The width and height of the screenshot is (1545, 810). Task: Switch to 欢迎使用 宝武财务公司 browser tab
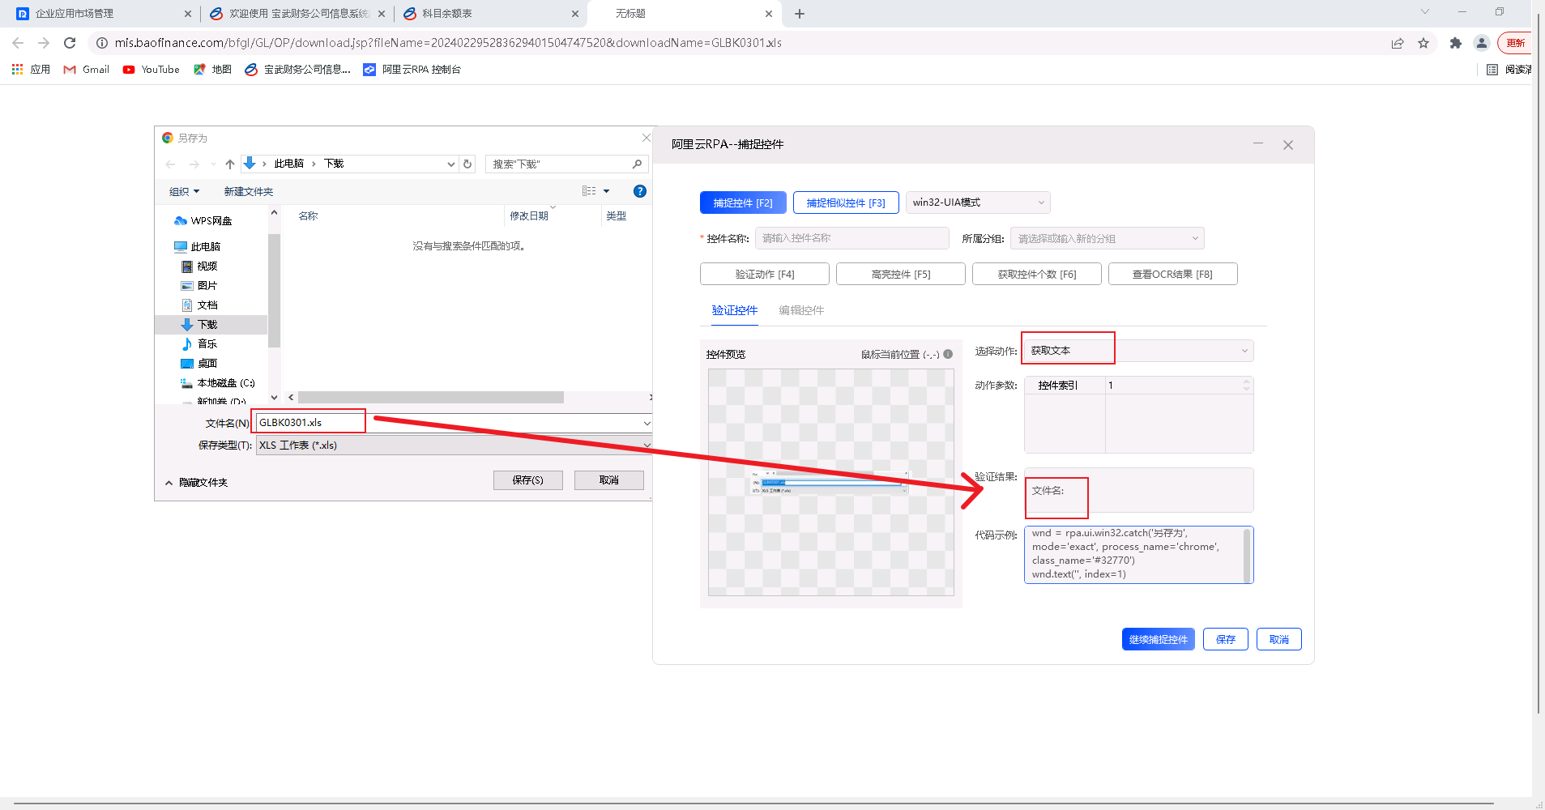point(297,14)
